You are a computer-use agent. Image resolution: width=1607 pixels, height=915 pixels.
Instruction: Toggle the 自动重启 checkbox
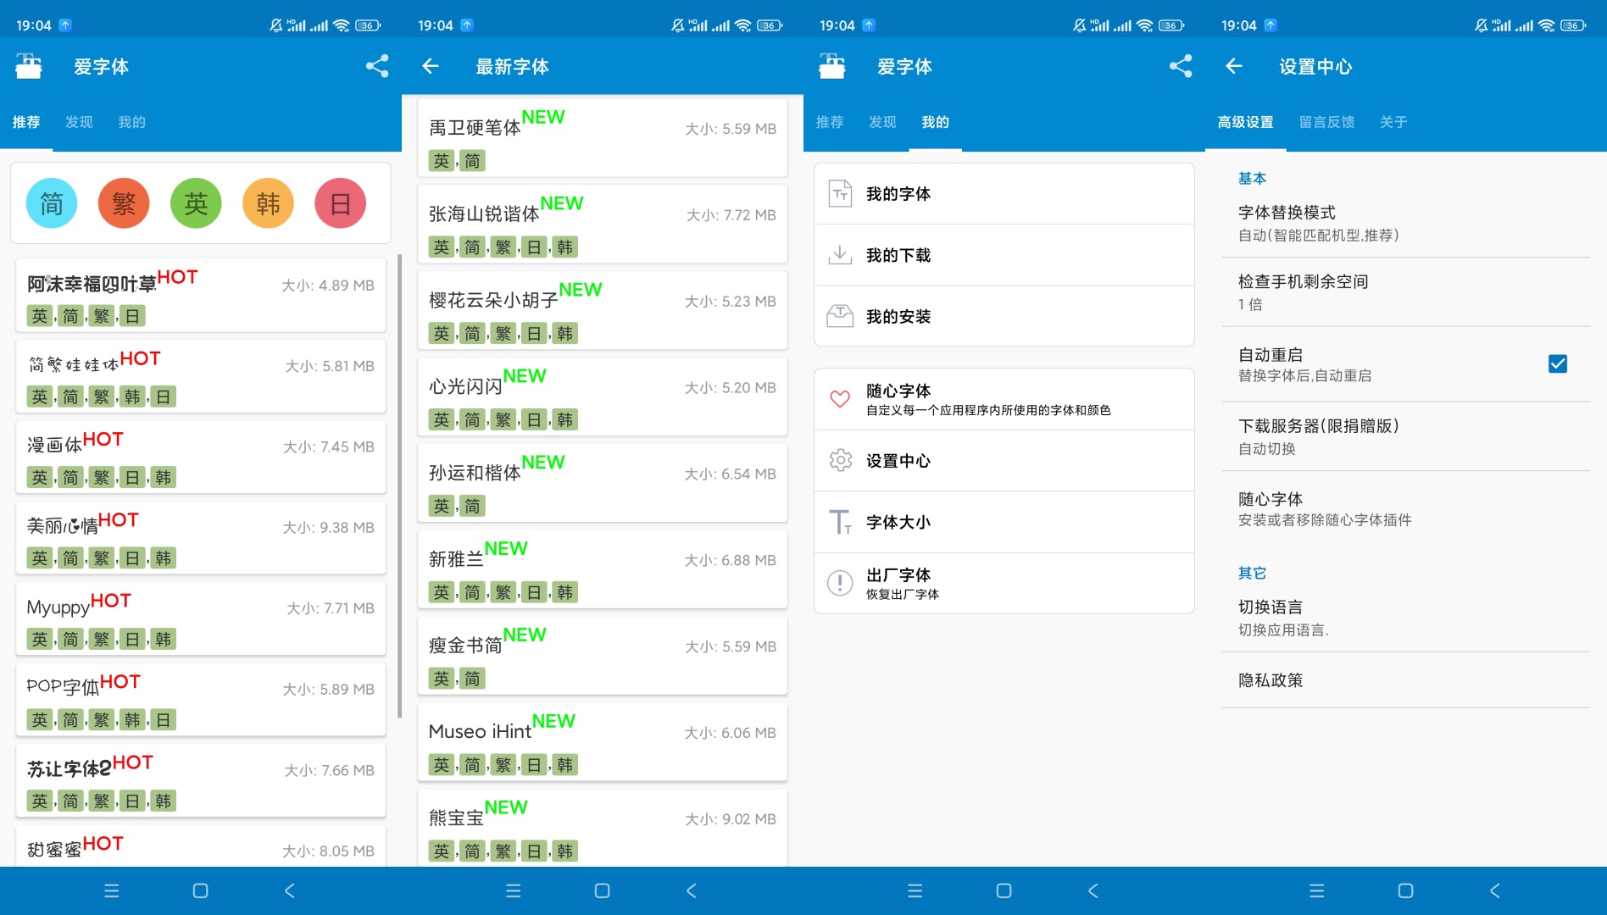(1557, 363)
